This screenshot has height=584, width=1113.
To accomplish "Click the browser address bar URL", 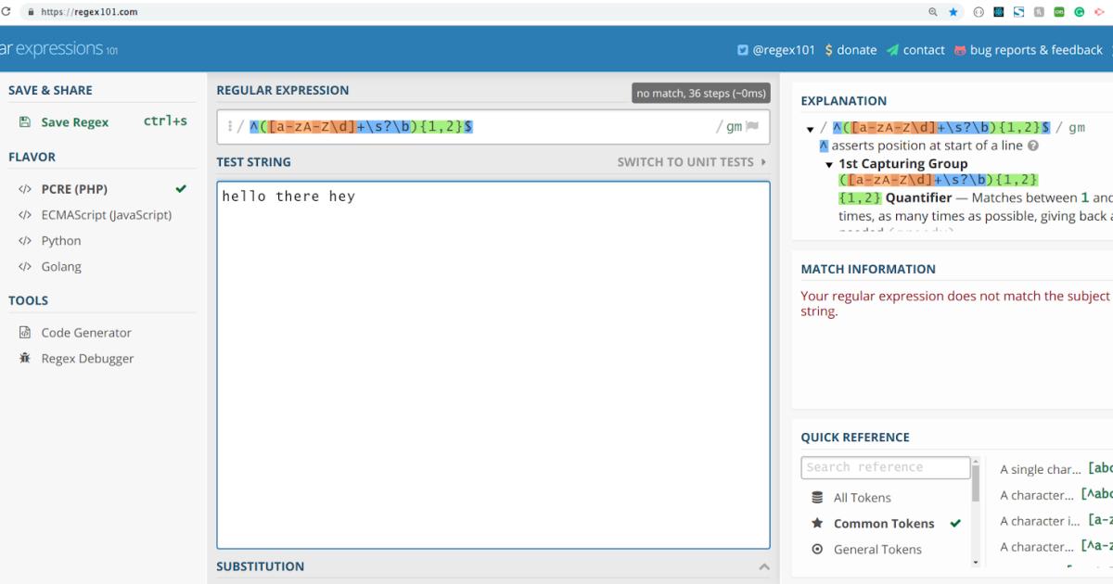I will click(x=89, y=12).
